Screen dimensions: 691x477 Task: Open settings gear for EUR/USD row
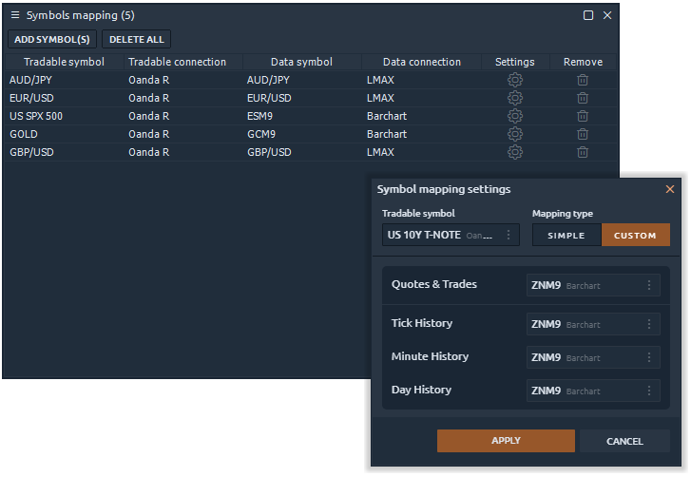(515, 98)
